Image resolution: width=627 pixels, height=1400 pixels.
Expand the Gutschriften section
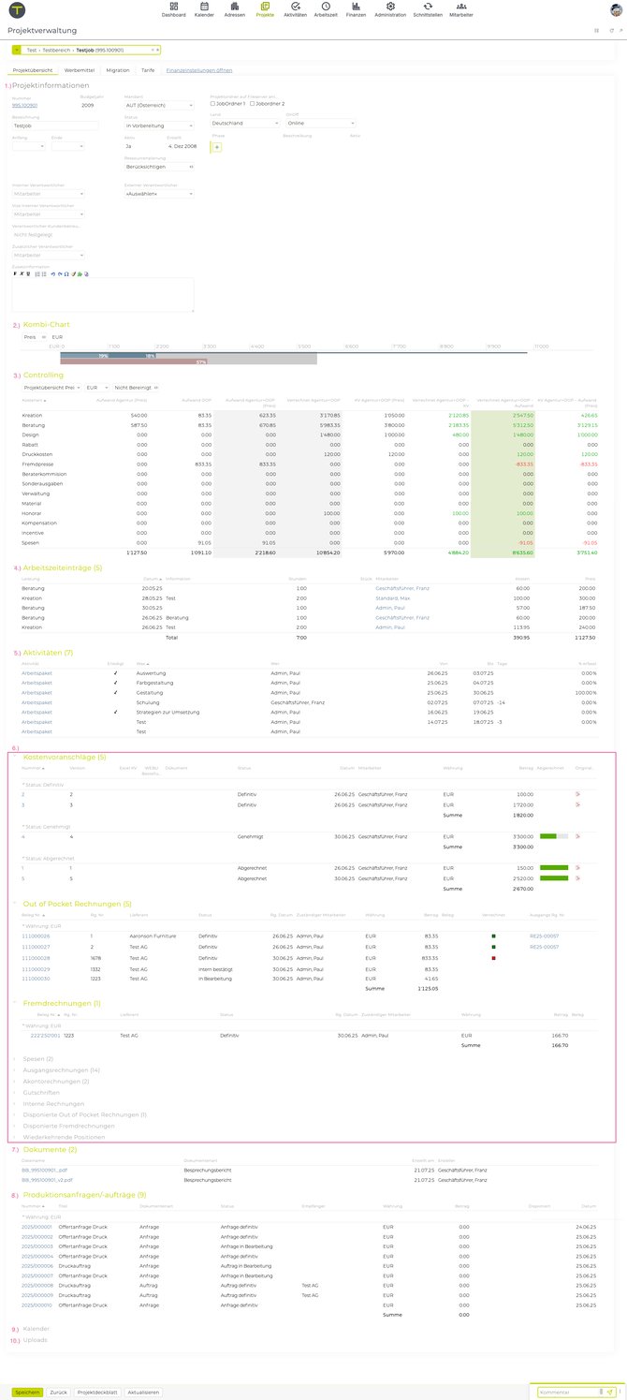(x=40, y=1092)
